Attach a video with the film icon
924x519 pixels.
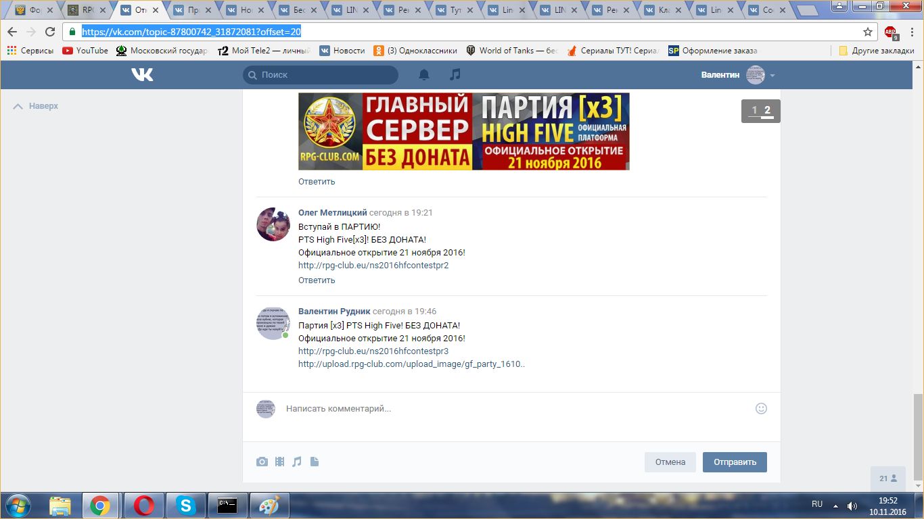(x=279, y=462)
